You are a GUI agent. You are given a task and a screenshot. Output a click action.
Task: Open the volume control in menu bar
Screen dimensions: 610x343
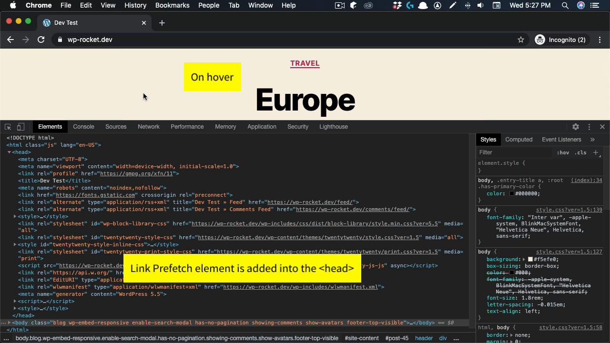click(481, 5)
